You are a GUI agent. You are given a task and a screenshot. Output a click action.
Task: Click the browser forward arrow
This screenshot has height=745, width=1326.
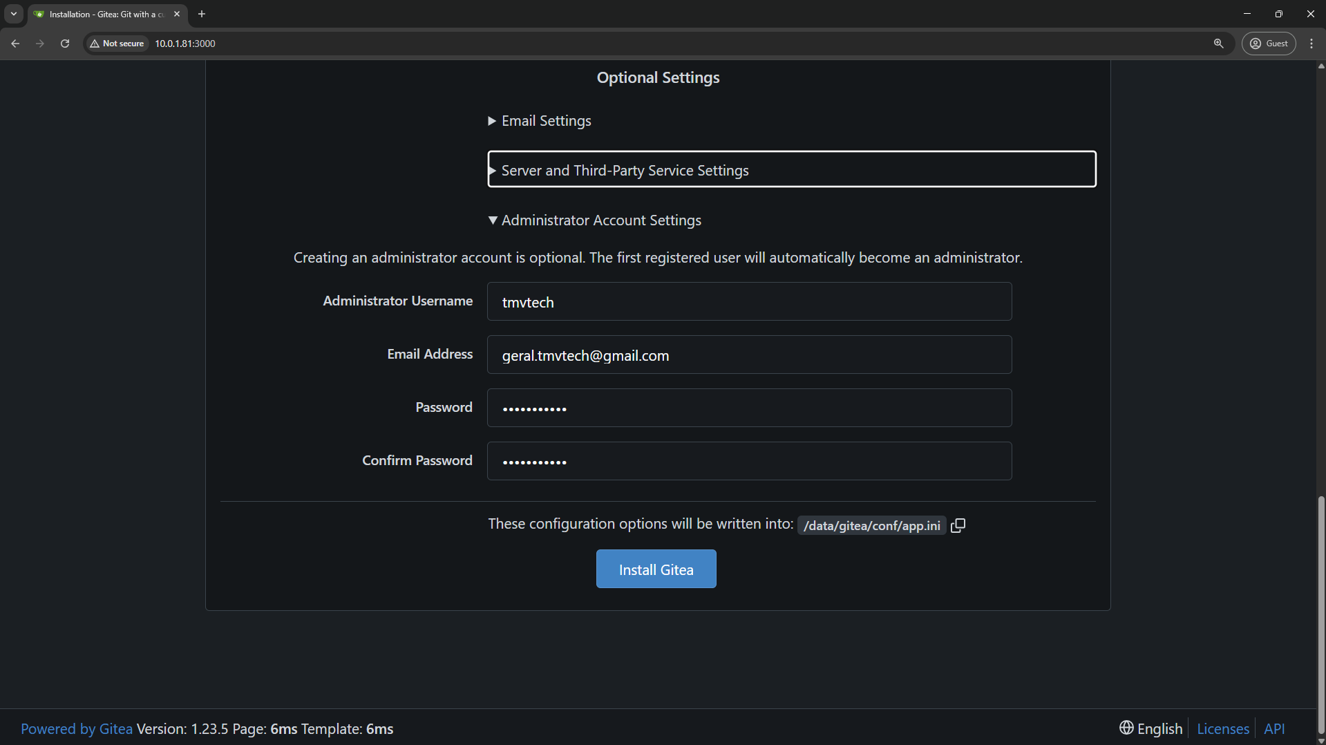coord(40,44)
